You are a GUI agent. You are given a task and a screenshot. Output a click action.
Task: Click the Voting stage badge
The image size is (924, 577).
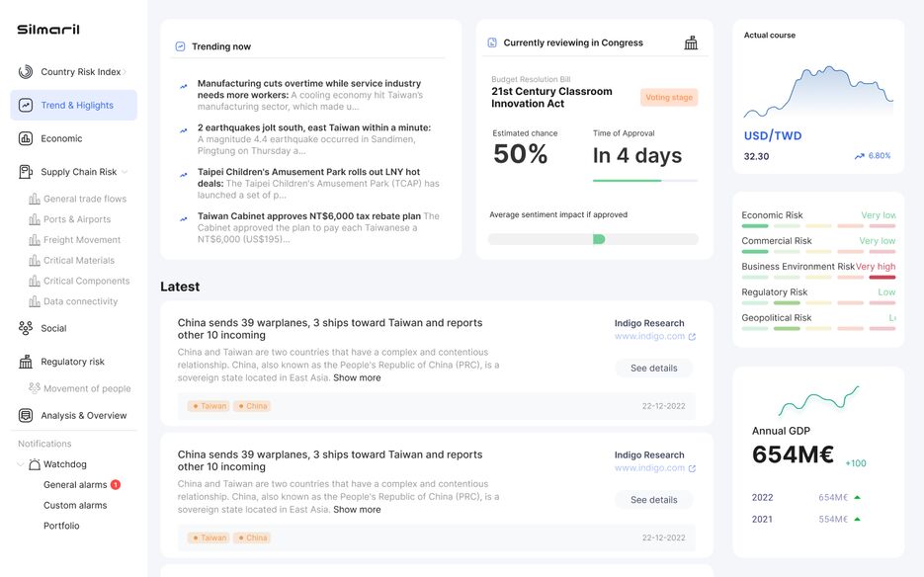click(x=669, y=97)
